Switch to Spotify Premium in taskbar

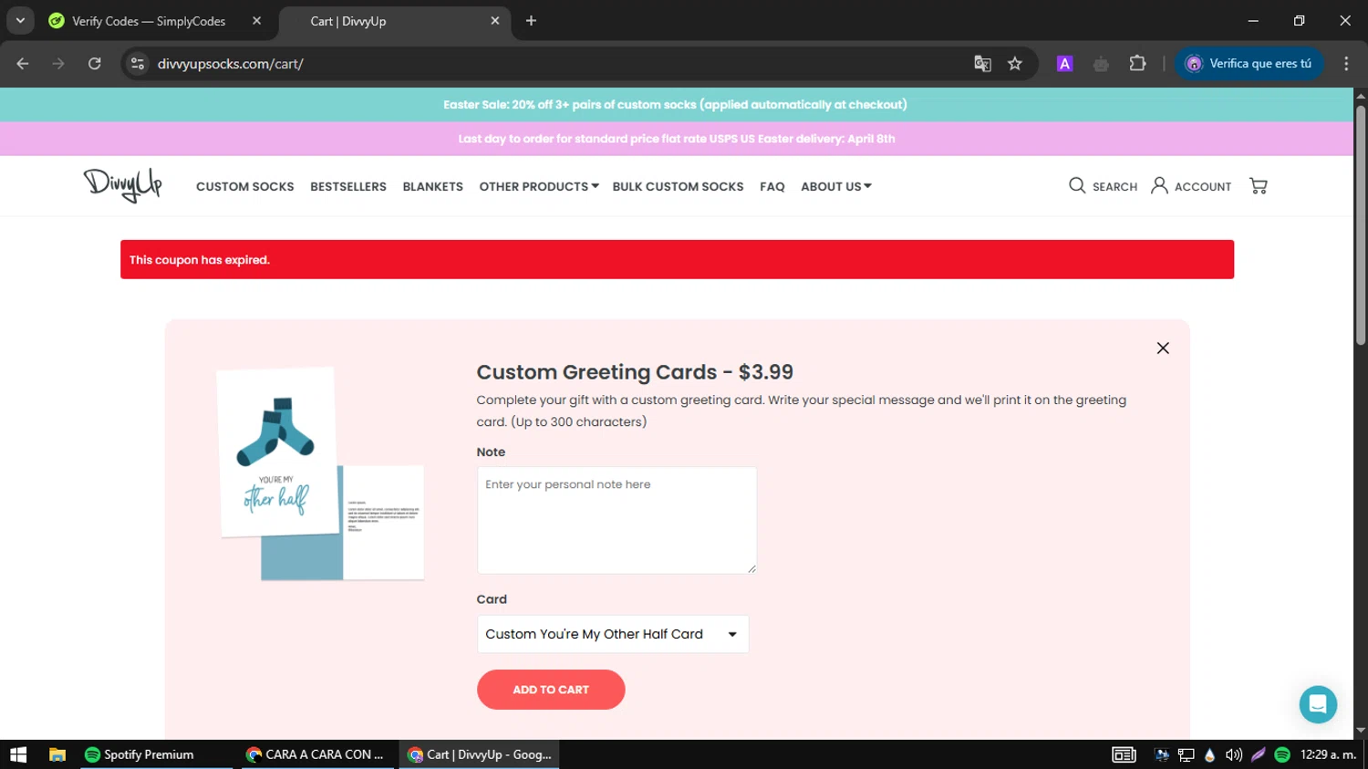[155, 754]
